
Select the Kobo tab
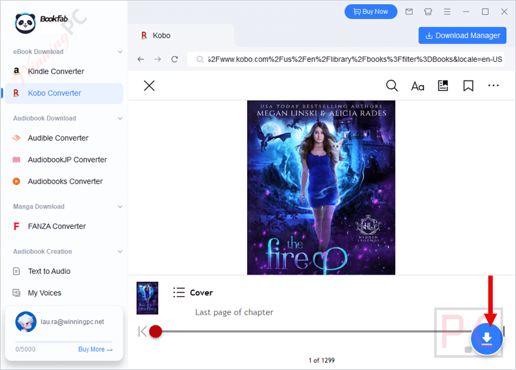pyautogui.click(x=181, y=35)
